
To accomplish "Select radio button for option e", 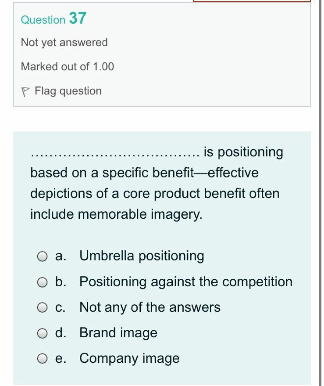I will [42, 358].
